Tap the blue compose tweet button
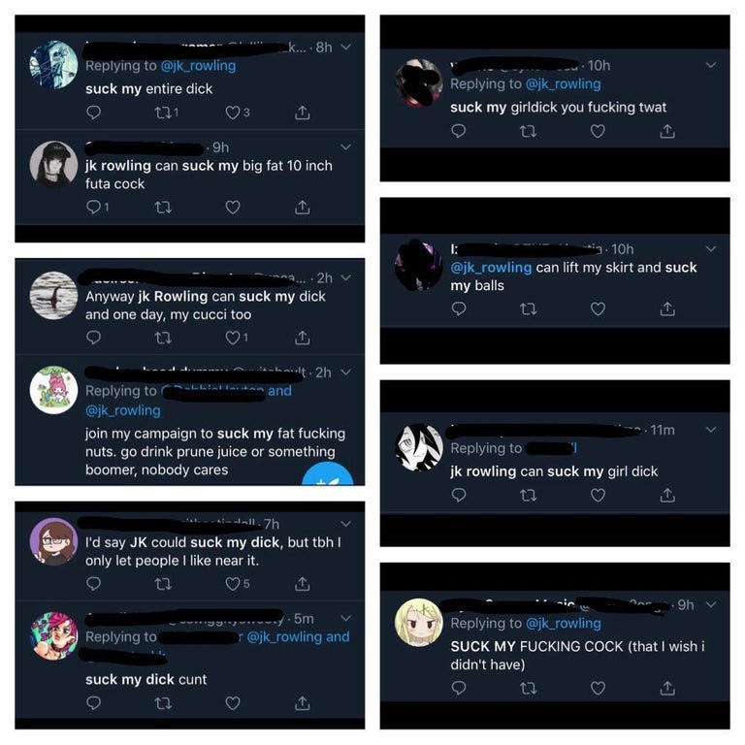745x745 pixels. click(328, 473)
